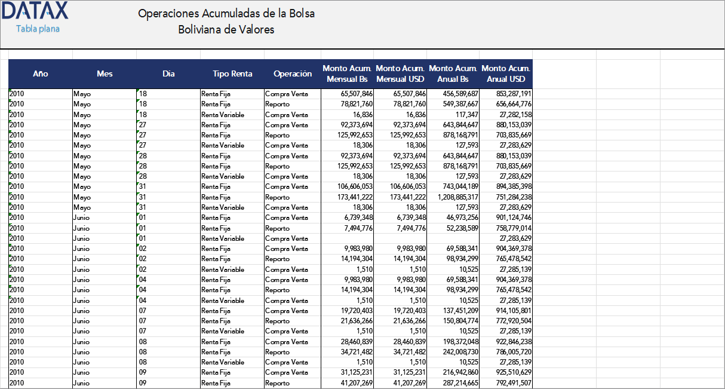Select the Monto Acum. Anual USD header
Screen dimensions: 725x389
pos(506,74)
